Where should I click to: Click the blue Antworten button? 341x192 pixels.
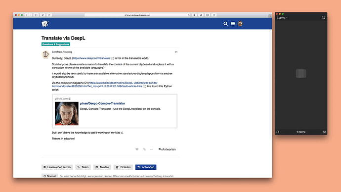[146, 167]
